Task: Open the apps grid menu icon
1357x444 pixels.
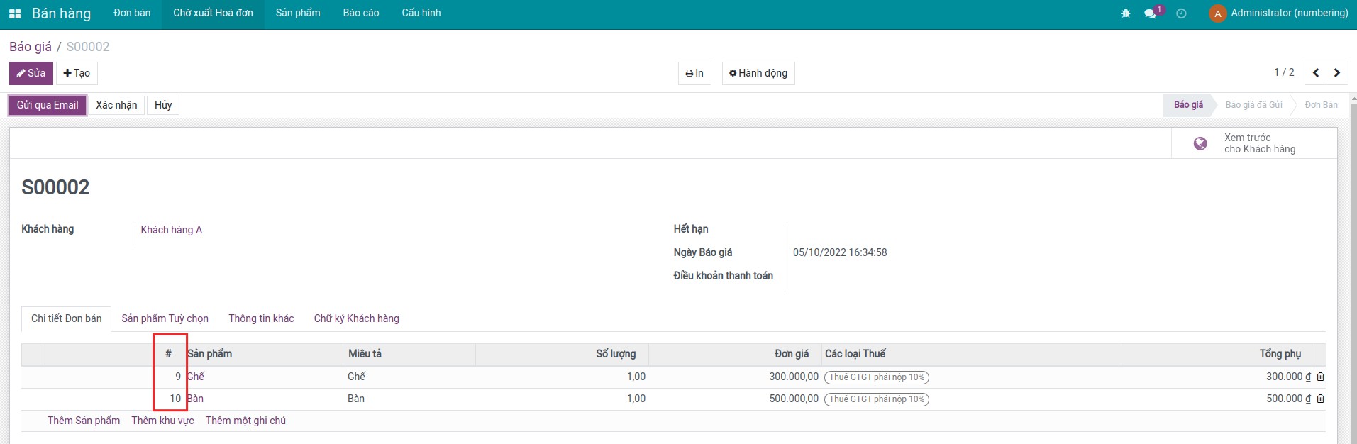Action: click(15, 13)
